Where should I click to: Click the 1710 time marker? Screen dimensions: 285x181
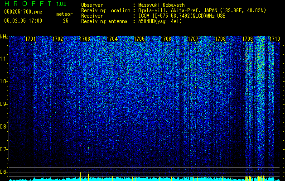[x=275, y=39]
